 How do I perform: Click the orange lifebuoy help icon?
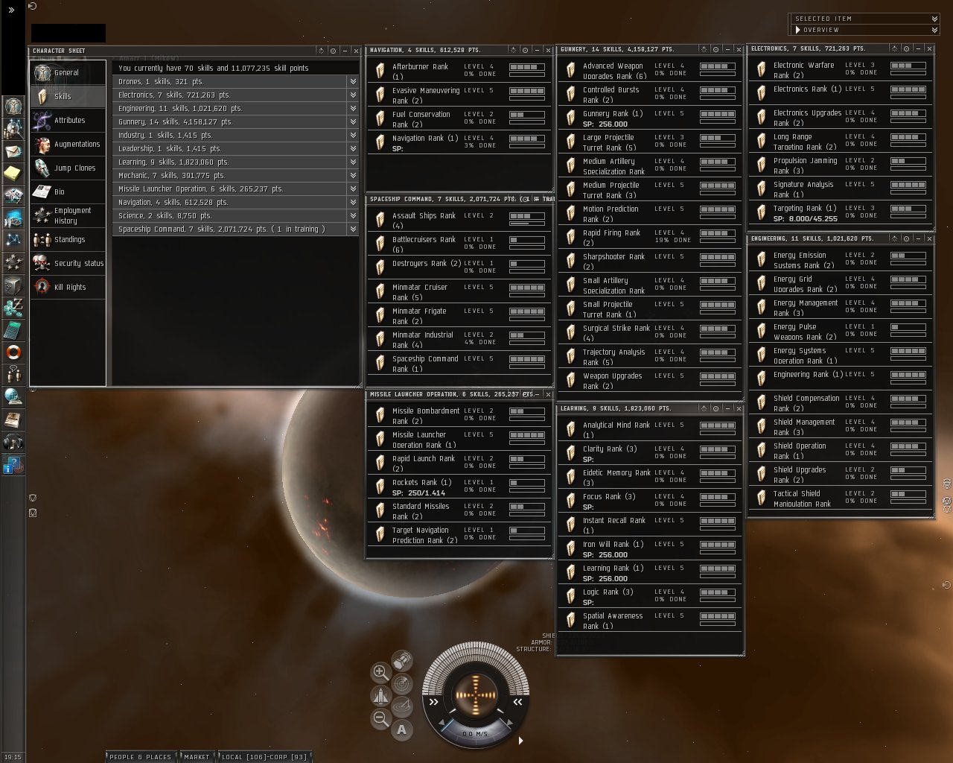(x=13, y=352)
